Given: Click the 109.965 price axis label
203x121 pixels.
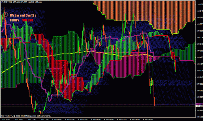Looking at the screenshot, I should point(200,18).
